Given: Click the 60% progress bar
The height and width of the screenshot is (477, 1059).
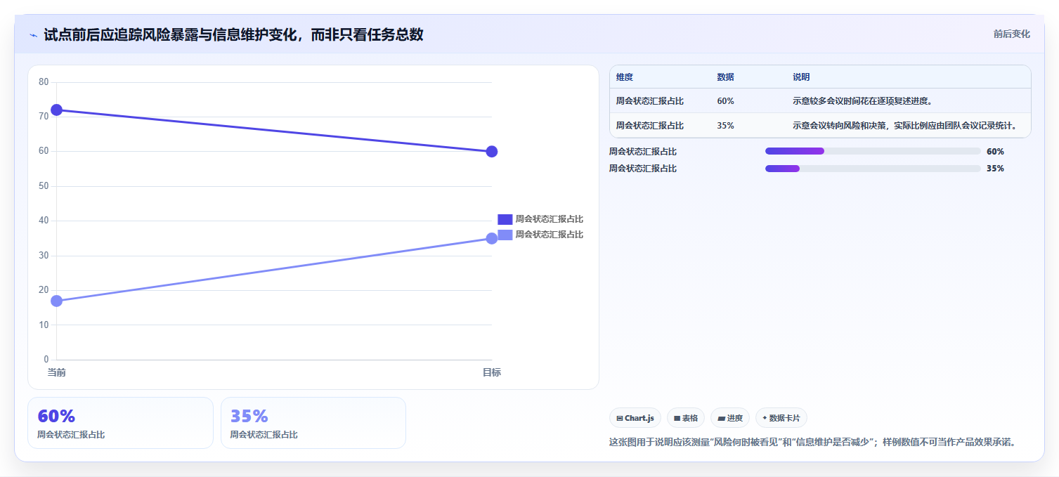Looking at the screenshot, I should [x=873, y=151].
